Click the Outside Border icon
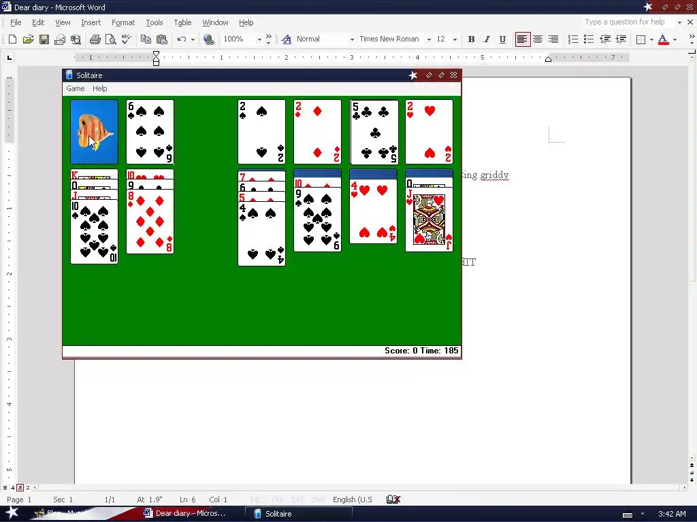This screenshot has width=697, height=522. [x=641, y=39]
